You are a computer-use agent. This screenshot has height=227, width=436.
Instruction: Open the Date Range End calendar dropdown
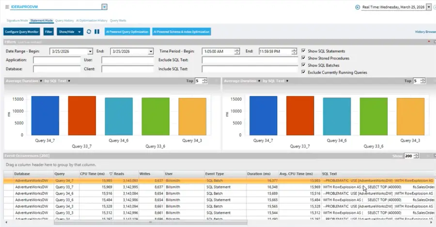(x=151, y=51)
